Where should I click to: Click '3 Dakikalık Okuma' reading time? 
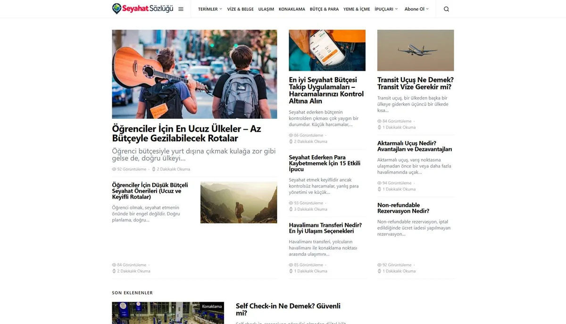pyautogui.click(x=308, y=209)
